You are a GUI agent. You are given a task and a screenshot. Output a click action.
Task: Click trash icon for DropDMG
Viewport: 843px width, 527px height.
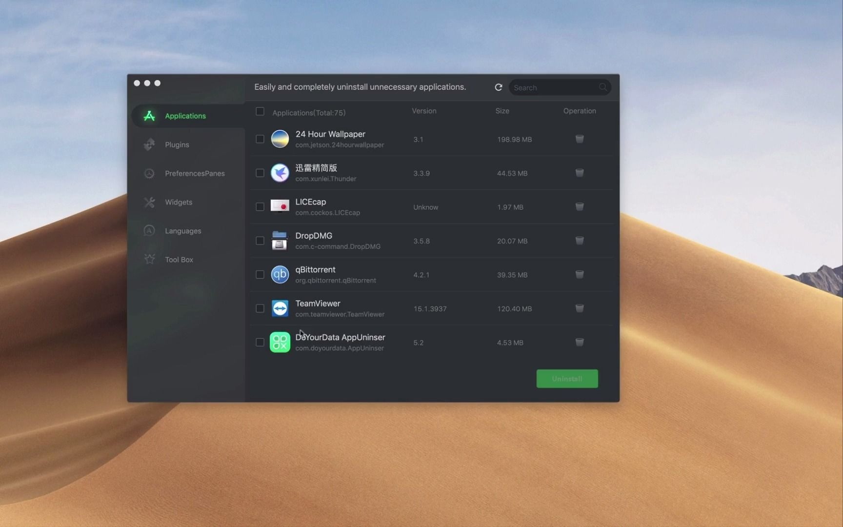click(580, 241)
